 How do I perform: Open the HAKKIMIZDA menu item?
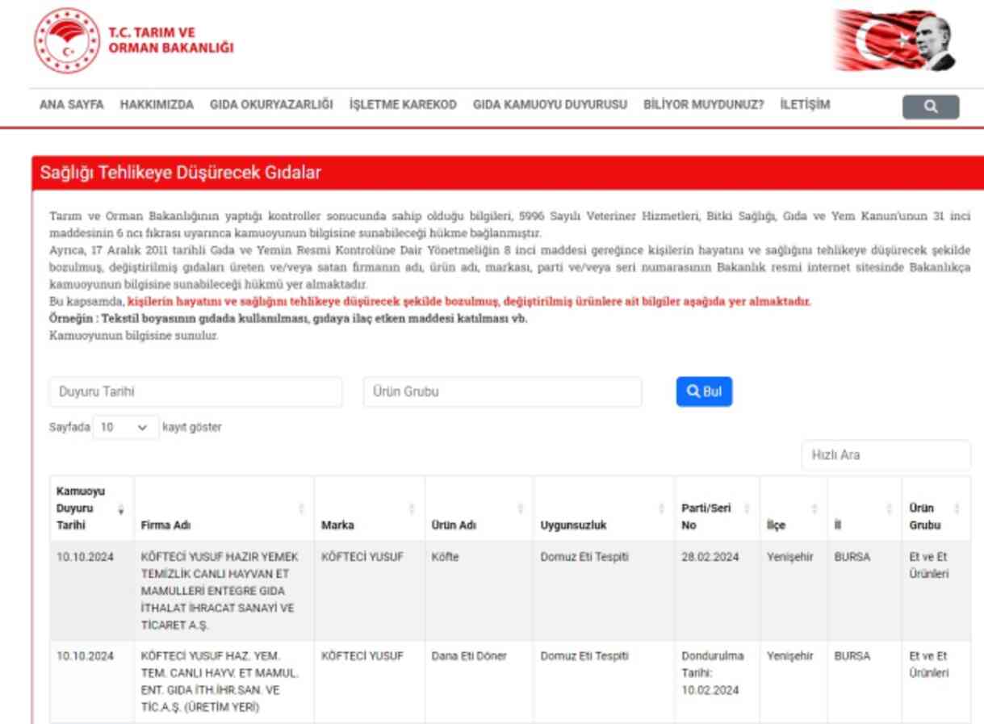click(157, 105)
